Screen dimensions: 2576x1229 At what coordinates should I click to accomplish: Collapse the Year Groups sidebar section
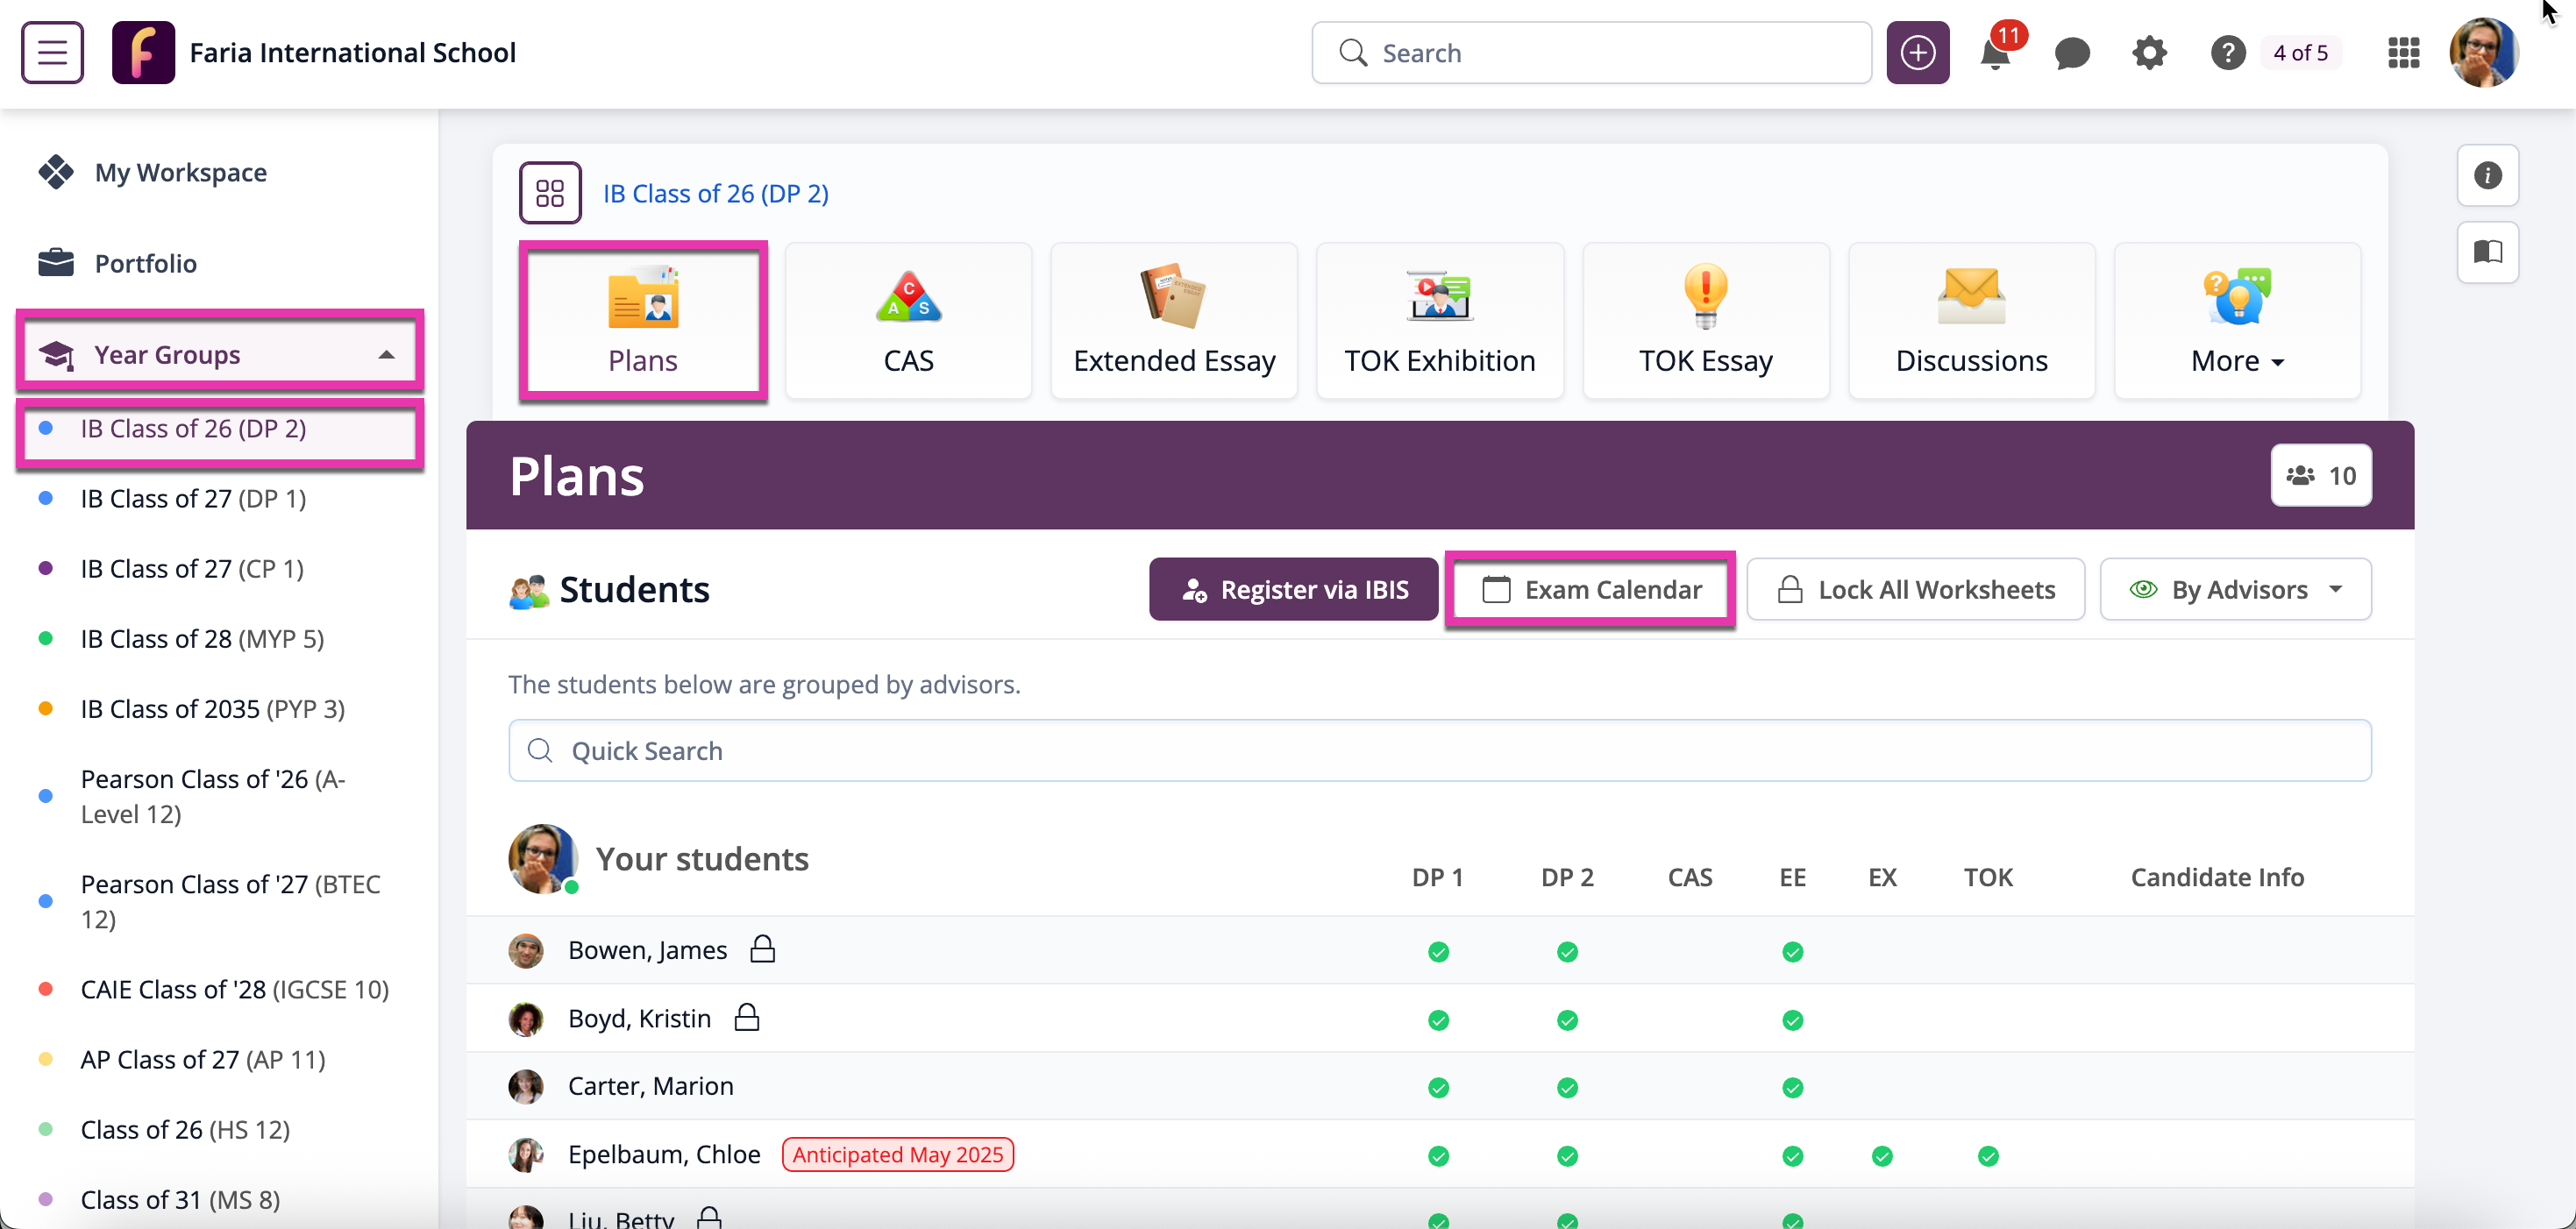[386, 355]
